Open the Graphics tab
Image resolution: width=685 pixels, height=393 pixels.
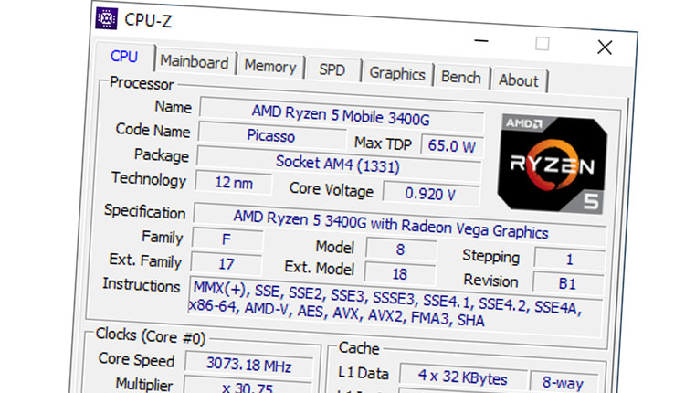click(x=397, y=73)
